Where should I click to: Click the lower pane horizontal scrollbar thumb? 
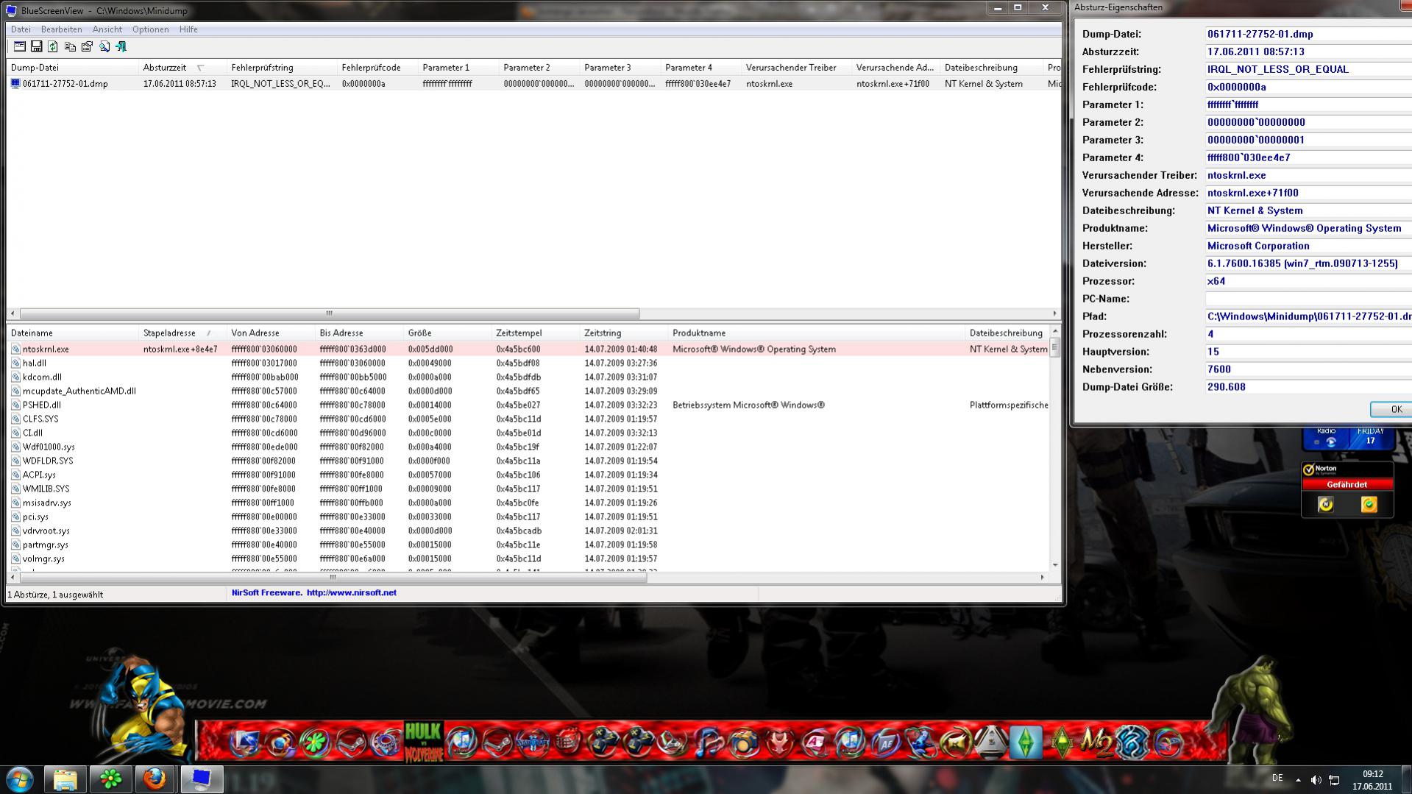(333, 578)
